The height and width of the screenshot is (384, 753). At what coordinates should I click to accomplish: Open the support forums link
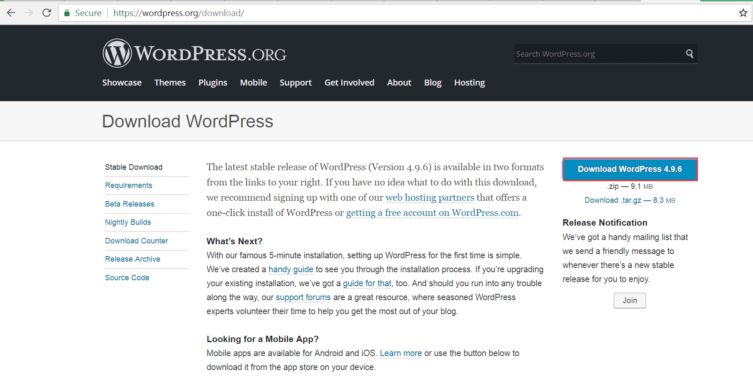point(303,297)
